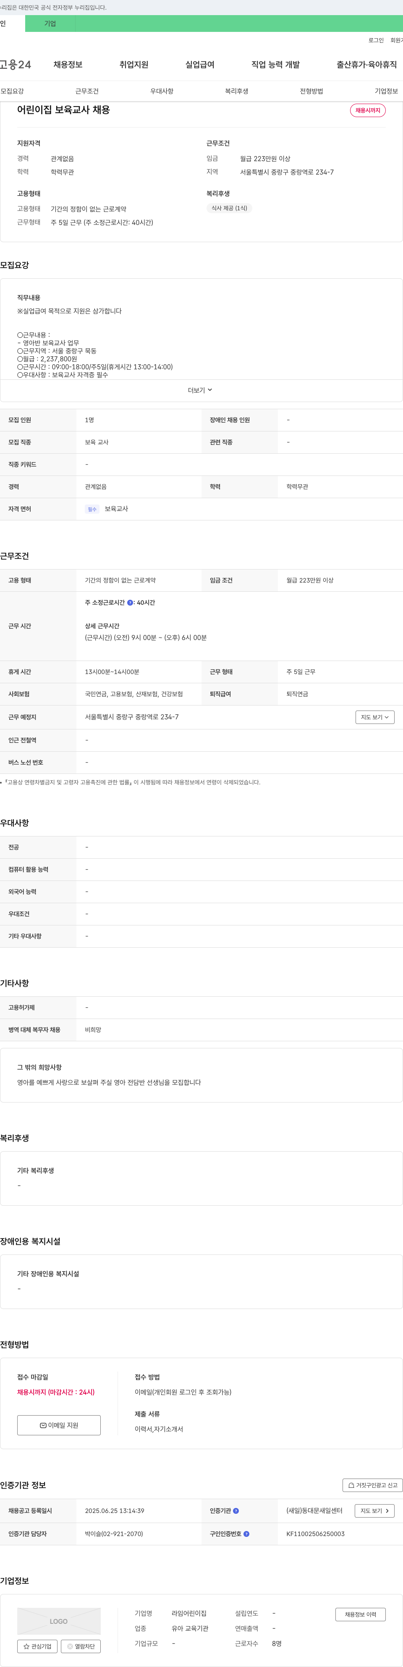Click the help icon beside 주 소정근로시간
403x1667 pixels.
point(130,603)
